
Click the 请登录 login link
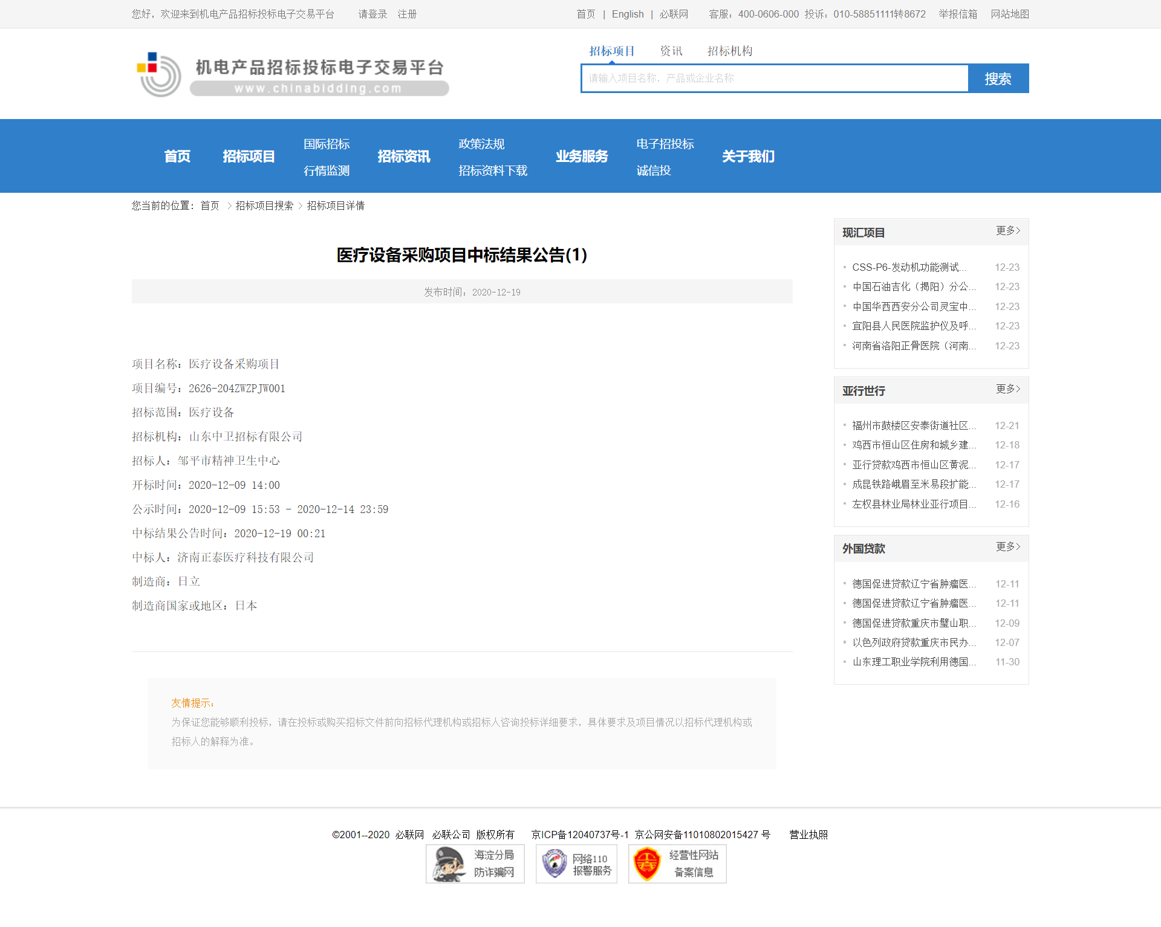pos(372,14)
